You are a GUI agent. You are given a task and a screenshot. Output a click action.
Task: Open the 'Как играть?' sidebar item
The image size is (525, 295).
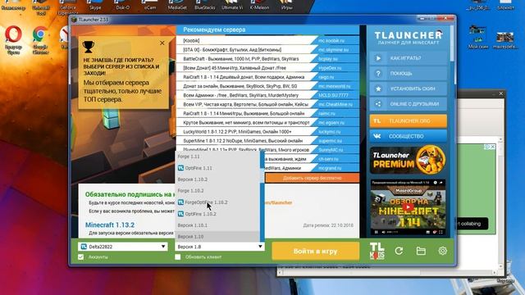(x=409, y=58)
